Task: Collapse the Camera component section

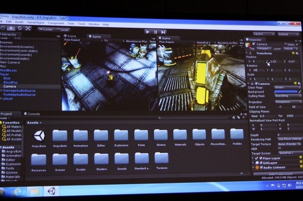Action: (x=248, y=84)
